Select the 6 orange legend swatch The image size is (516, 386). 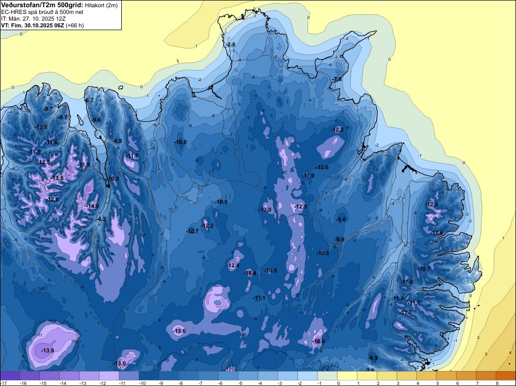click(x=466, y=376)
